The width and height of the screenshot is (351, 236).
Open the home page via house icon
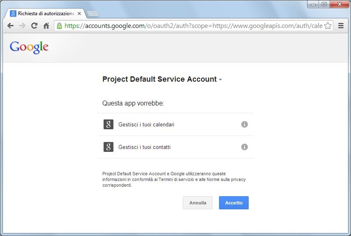tap(46, 26)
